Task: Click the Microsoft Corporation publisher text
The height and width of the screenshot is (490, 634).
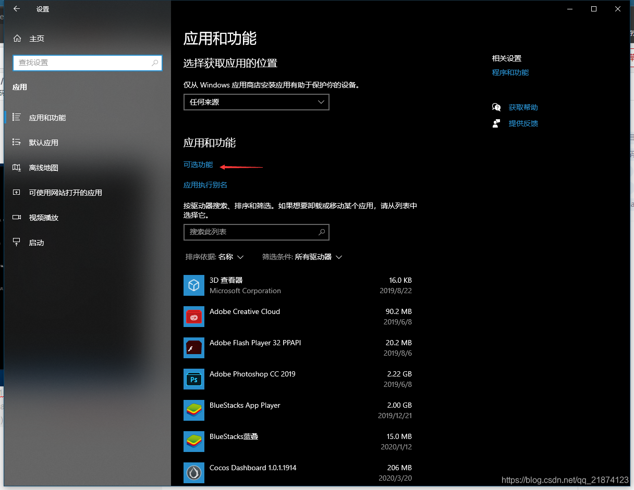Action: click(x=245, y=291)
